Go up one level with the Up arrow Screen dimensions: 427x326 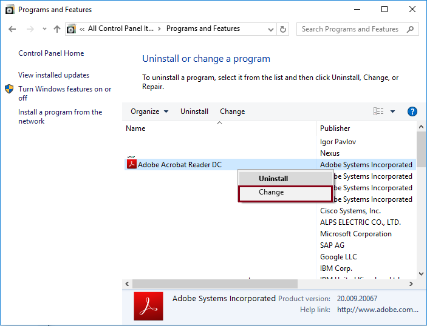(57, 29)
